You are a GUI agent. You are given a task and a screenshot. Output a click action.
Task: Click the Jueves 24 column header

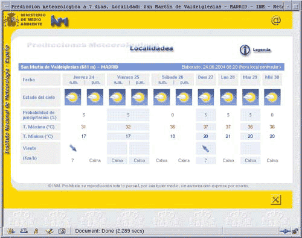84,77
